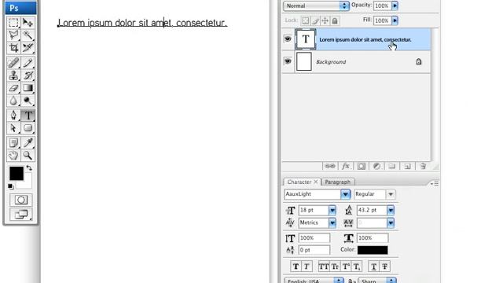Swap foreground and background colors
Screen dimensions: 503x283
29,167
